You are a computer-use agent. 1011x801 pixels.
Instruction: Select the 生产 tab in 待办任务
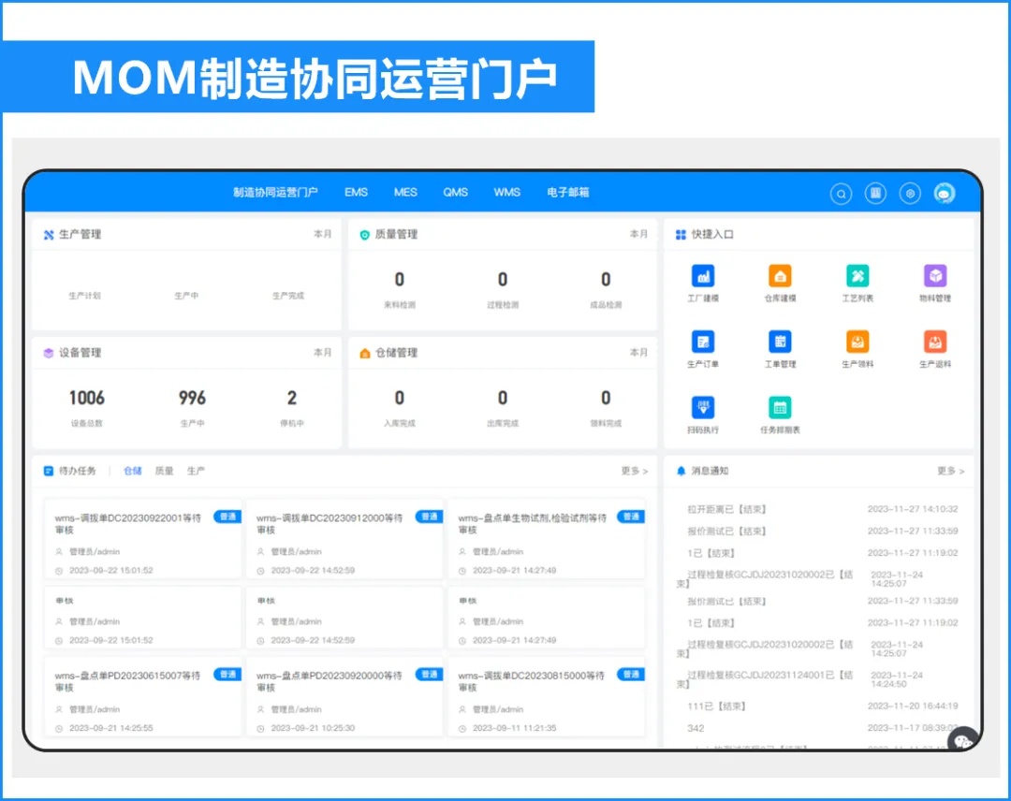coord(196,471)
